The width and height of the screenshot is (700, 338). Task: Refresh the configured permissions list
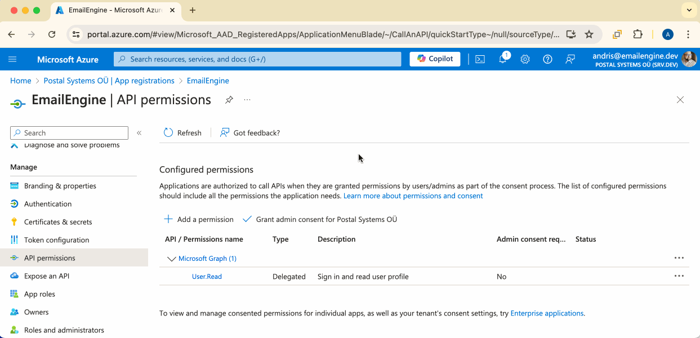pos(182,132)
